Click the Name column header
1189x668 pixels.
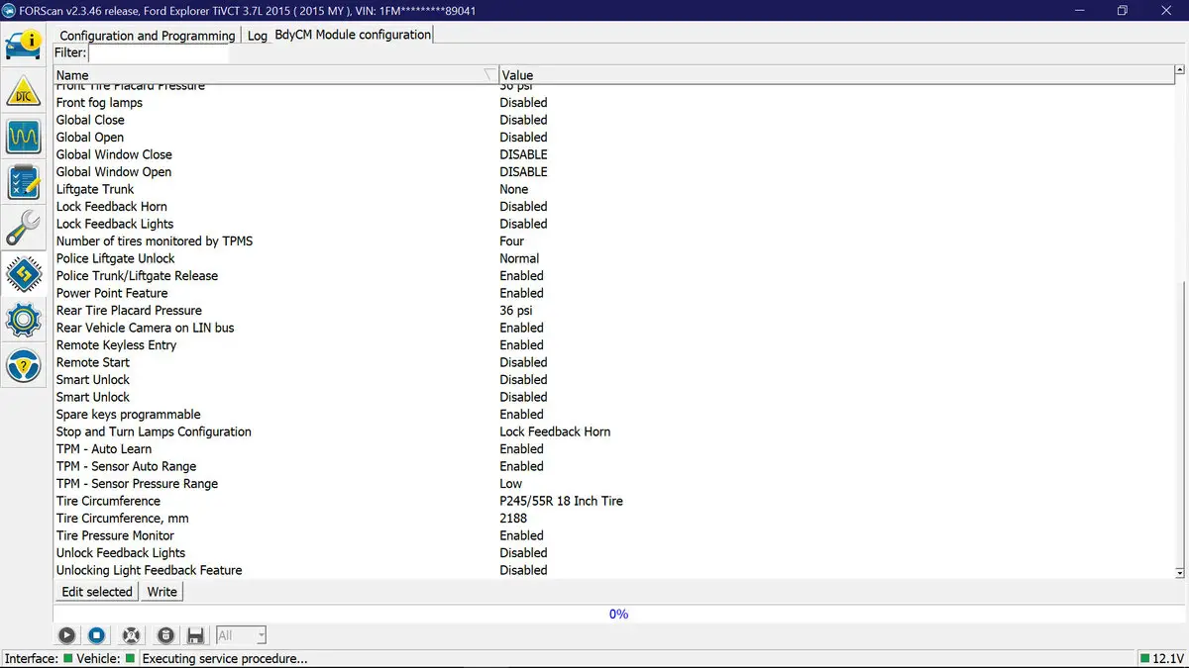click(x=275, y=75)
